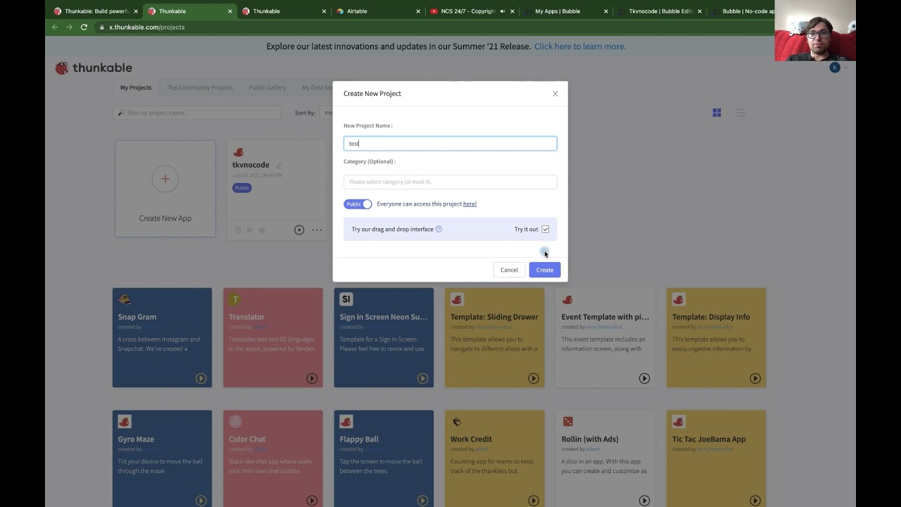Open the category selection dropdown
The image size is (901, 507).
coord(450,182)
